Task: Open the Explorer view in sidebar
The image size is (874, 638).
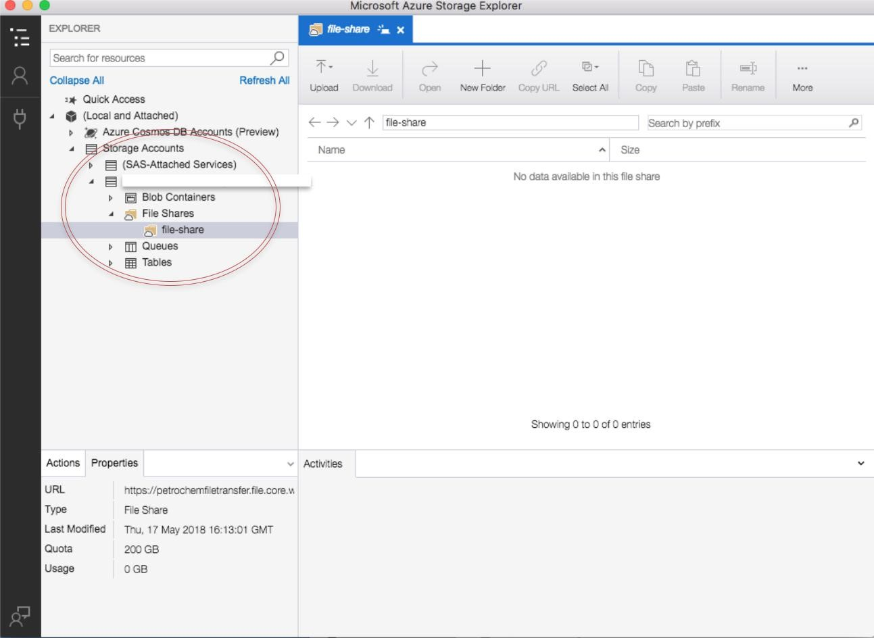Action: 20,38
